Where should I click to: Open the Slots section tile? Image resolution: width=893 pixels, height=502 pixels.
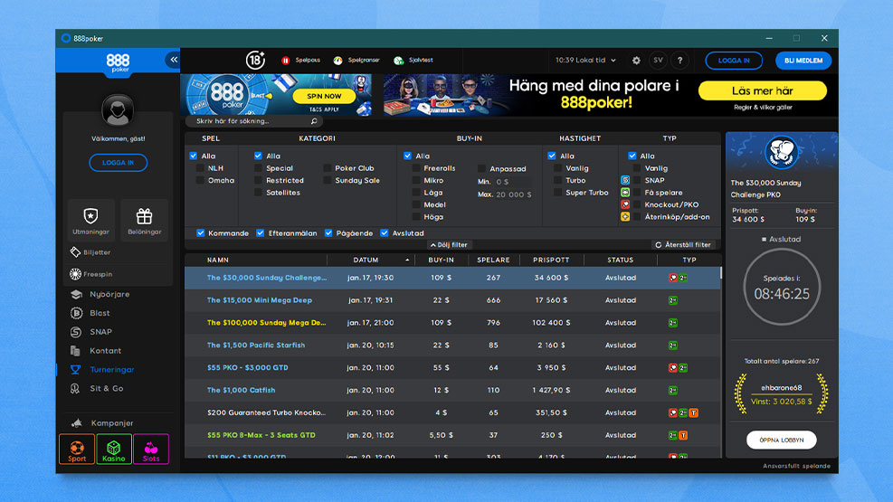[x=151, y=449]
